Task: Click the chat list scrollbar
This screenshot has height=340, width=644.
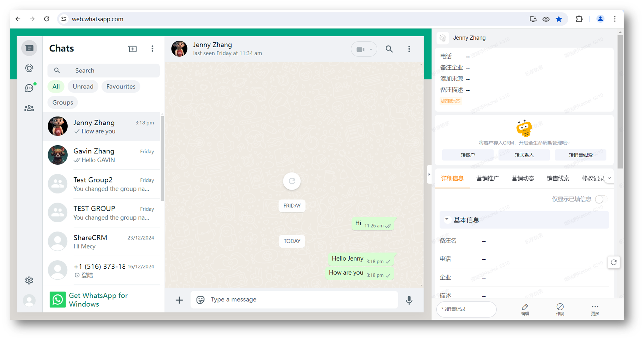Action: pyautogui.click(x=162, y=158)
